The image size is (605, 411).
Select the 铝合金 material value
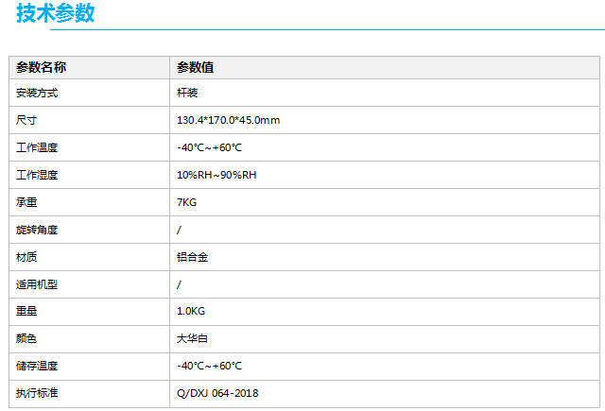(192, 257)
